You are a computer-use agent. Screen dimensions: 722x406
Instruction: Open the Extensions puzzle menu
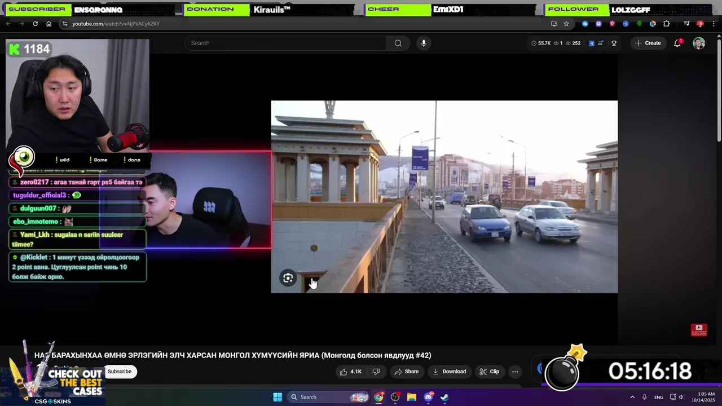[667, 24]
